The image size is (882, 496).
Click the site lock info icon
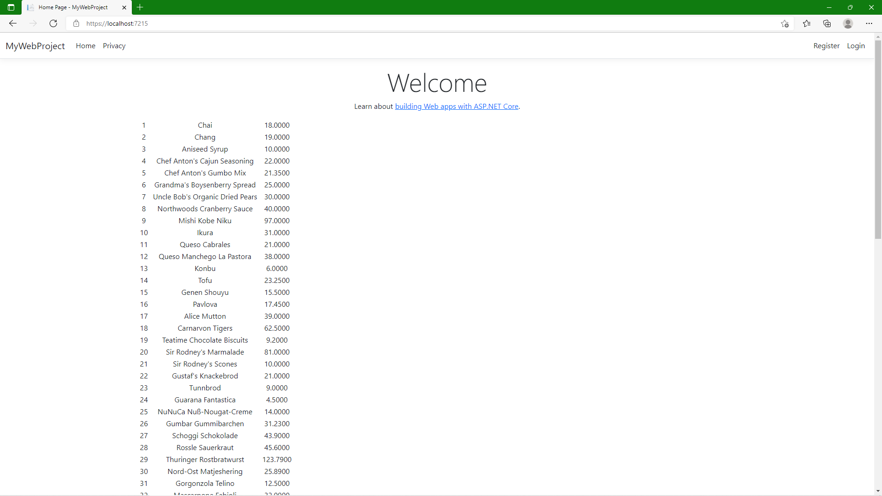76,23
